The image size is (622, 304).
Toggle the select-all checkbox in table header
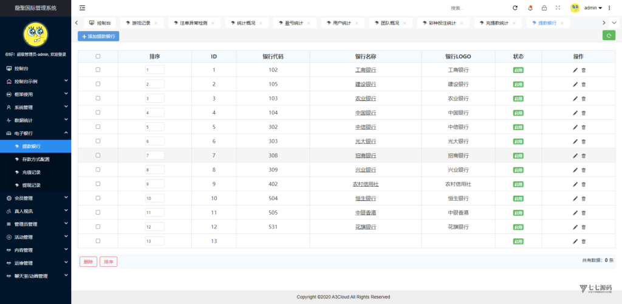tap(98, 56)
